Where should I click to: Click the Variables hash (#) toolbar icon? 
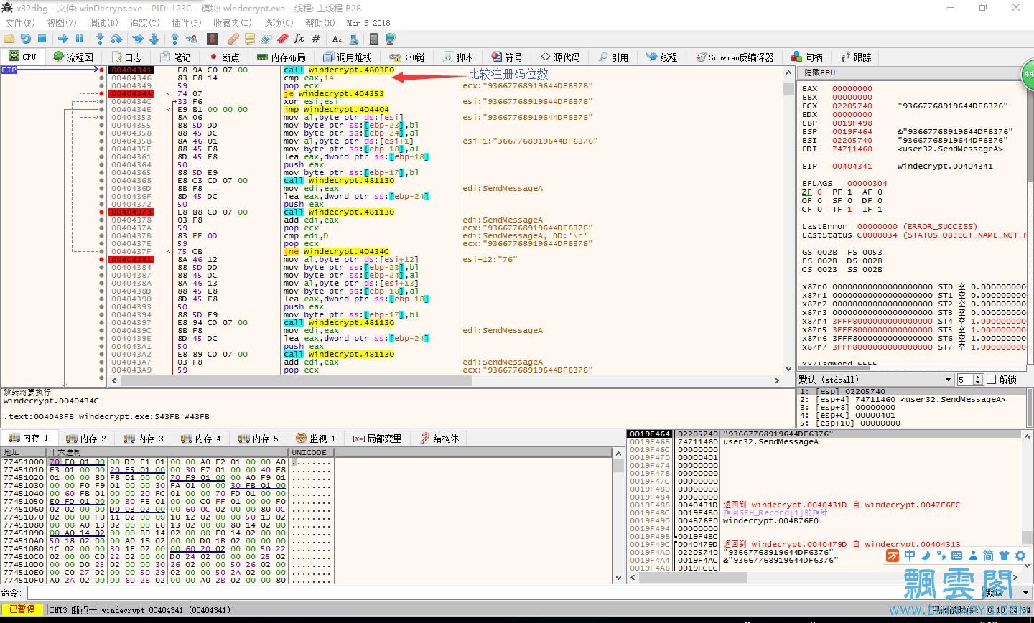(x=316, y=39)
